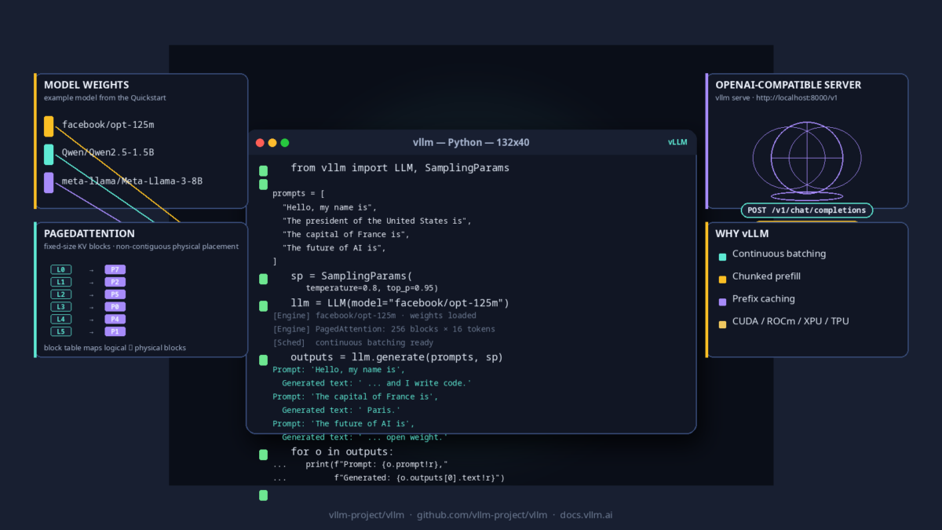
Task: Click the line "The president of the United States is"
Action: tap(377, 221)
